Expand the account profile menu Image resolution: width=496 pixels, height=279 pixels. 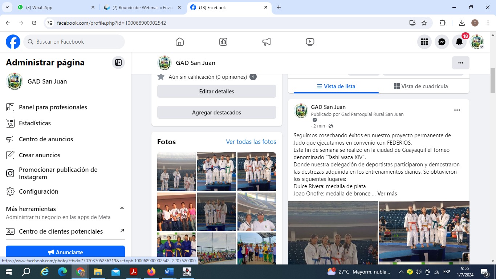(x=477, y=42)
